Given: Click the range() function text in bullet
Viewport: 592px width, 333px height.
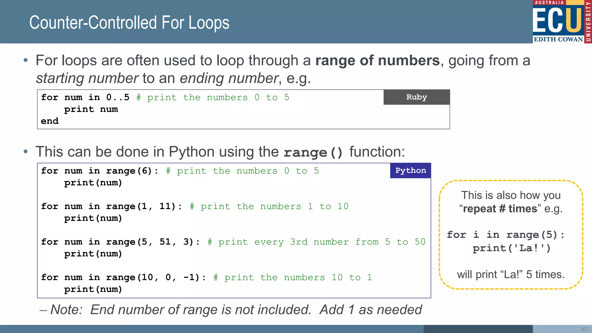Looking at the screenshot, I should (x=313, y=152).
